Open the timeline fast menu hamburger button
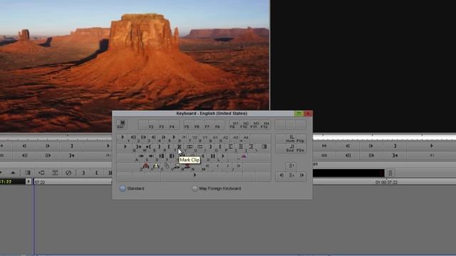The image size is (456, 256). (390, 173)
